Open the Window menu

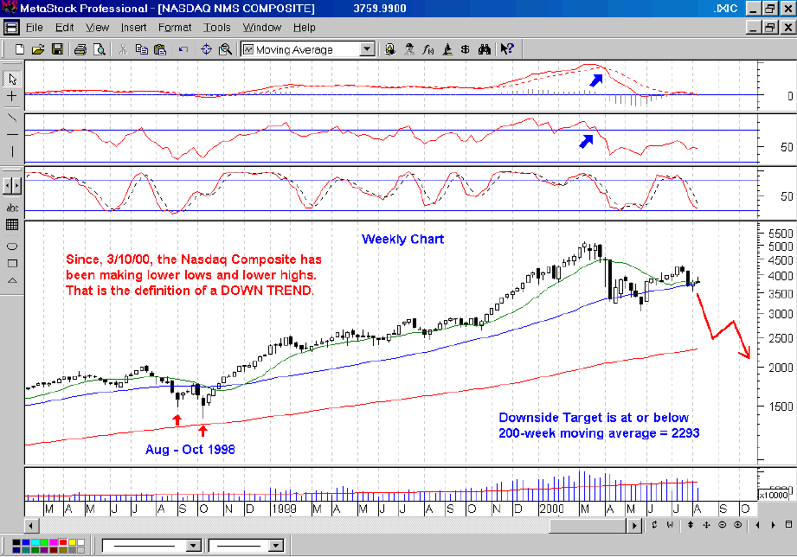(261, 28)
